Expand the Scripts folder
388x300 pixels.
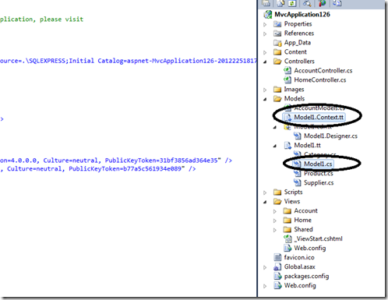(265, 192)
